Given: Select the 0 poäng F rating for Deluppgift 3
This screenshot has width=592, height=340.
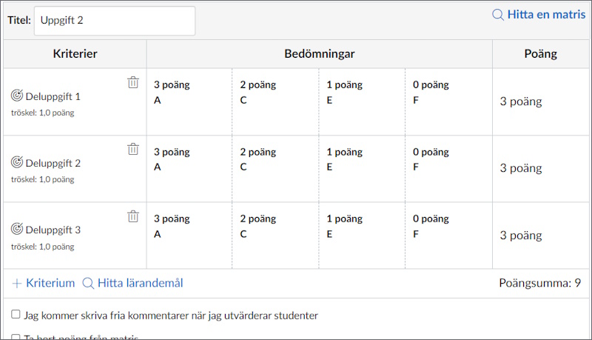Looking at the screenshot, I should click(448, 236).
